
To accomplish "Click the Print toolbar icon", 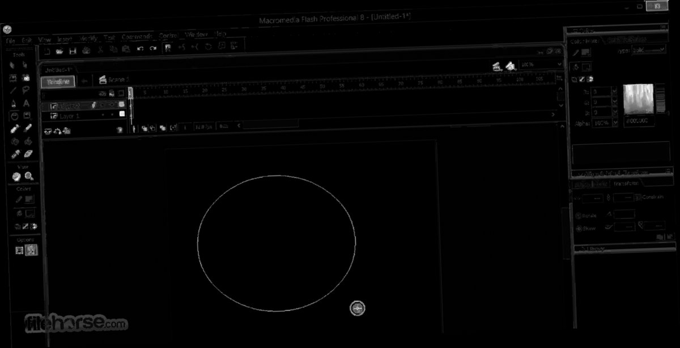I will click(86, 51).
